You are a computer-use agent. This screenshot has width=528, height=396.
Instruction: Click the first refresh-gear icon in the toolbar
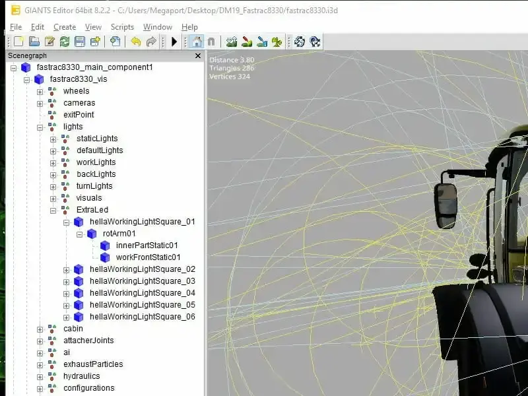pyautogui.click(x=300, y=42)
